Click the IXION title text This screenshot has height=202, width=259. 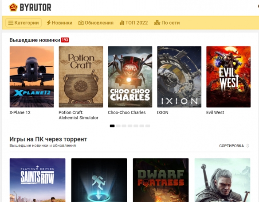tap(162, 112)
